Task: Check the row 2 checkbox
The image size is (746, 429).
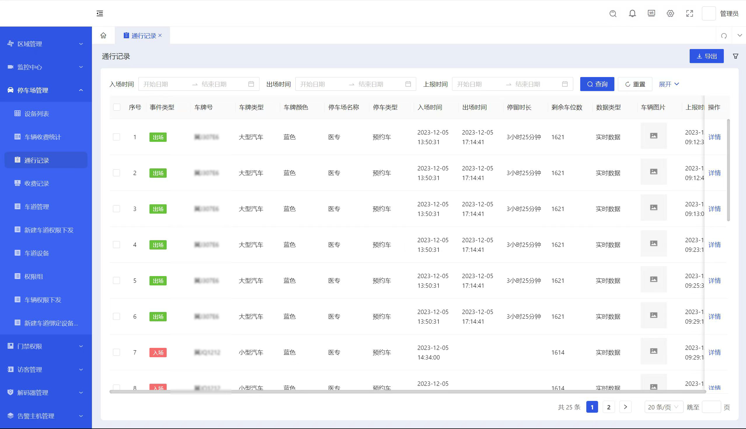Action: (116, 173)
